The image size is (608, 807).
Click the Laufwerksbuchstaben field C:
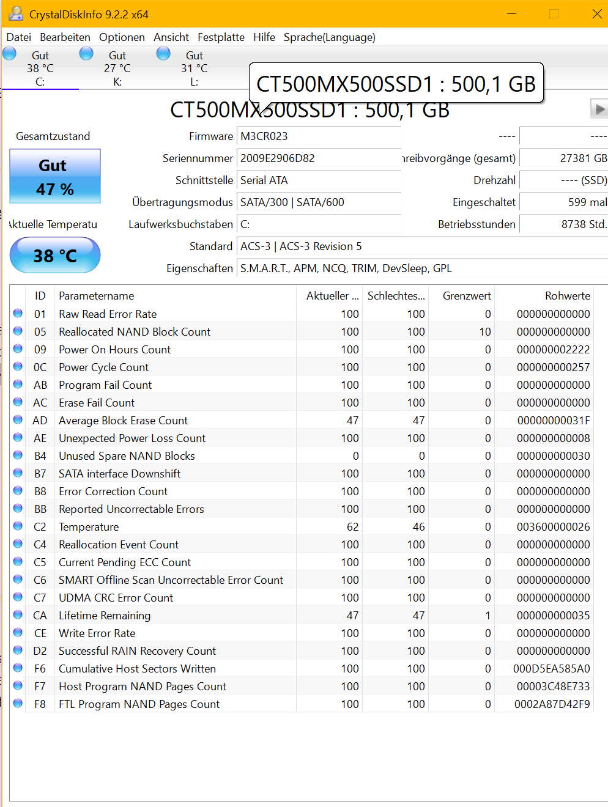click(319, 224)
